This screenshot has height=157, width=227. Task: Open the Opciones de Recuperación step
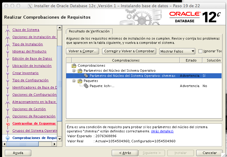click(34, 116)
